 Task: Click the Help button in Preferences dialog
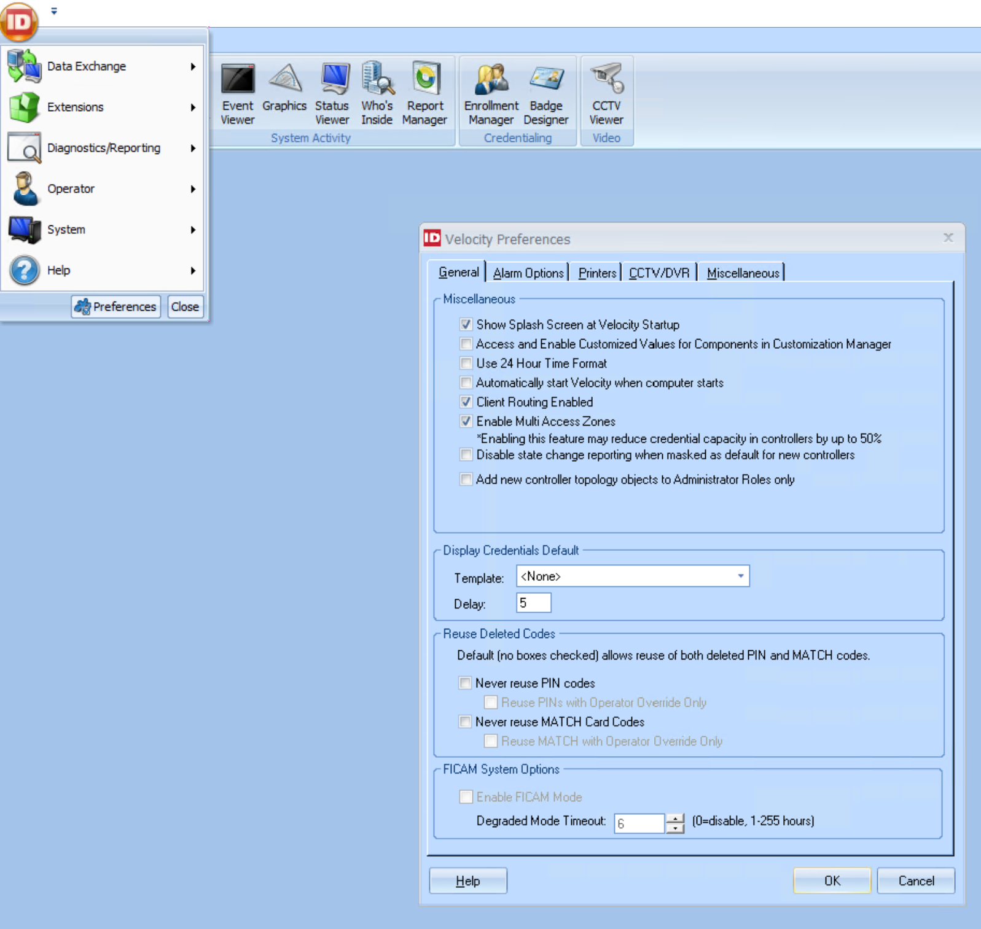click(x=468, y=880)
